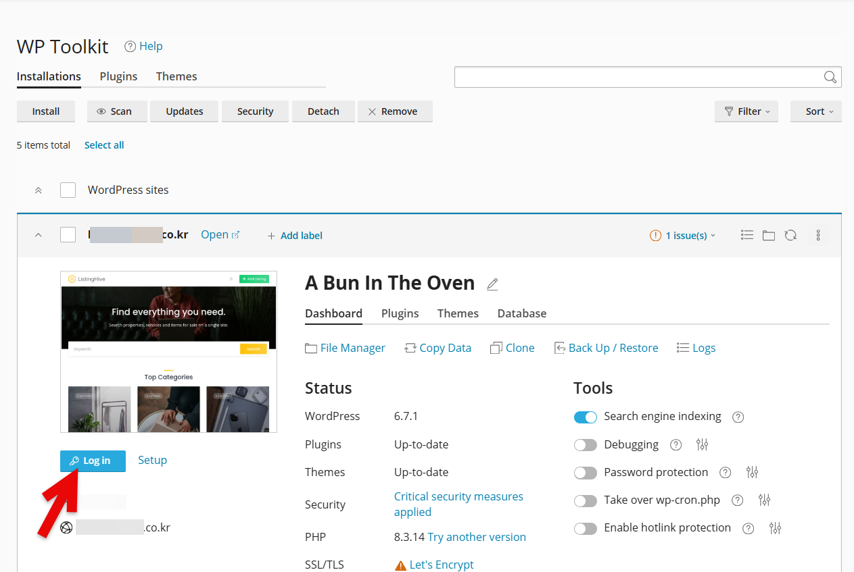This screenshot has height=572, width=854.
Task: Switch to the top Themes tab
Action: (176, 76)
